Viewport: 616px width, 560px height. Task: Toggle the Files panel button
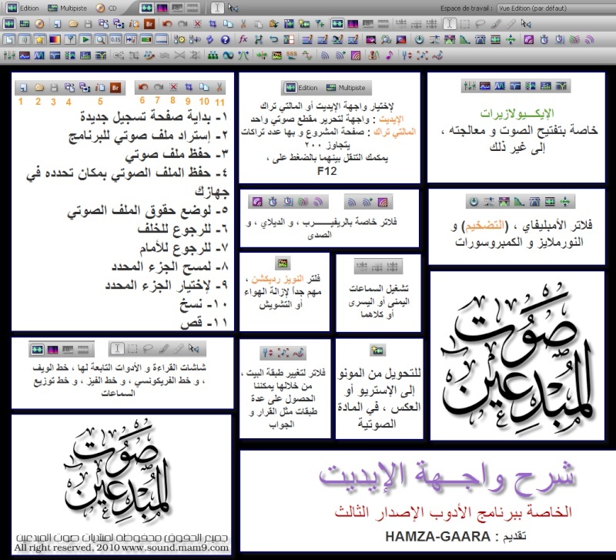(9, 40)
